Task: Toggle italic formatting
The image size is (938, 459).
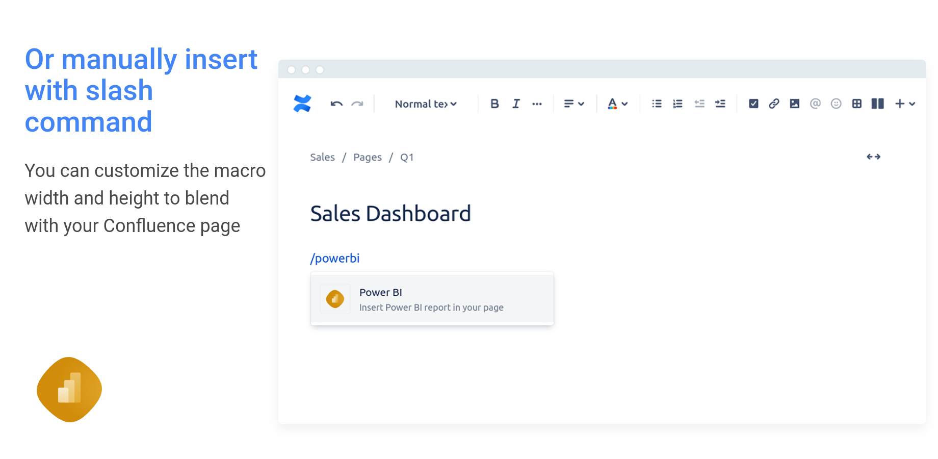Action: pos(516,104)
